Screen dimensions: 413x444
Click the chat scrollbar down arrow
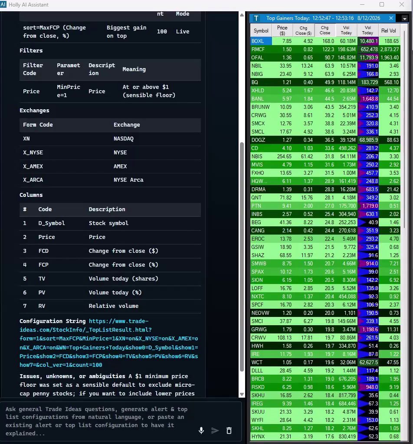click(242, 394)
